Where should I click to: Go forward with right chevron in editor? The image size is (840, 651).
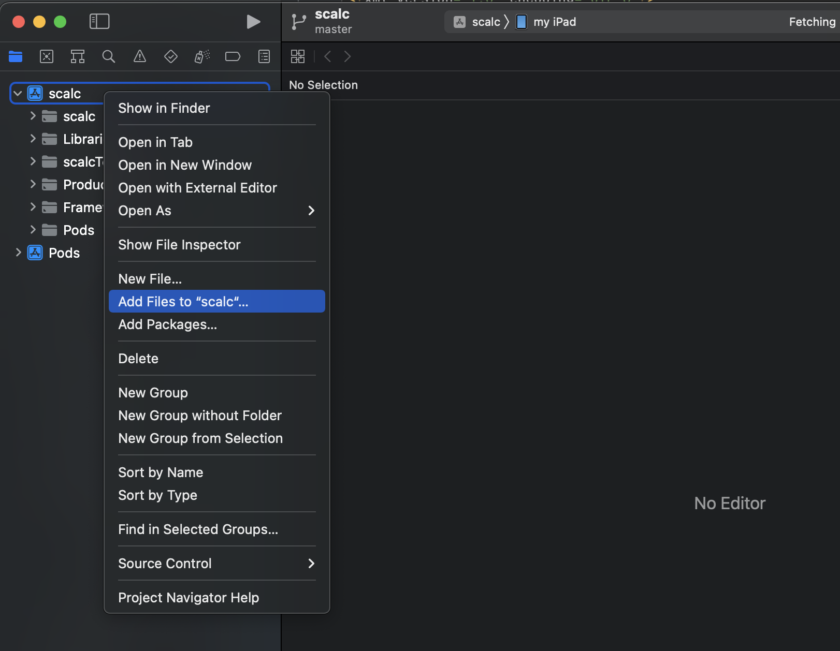(347, 56)
